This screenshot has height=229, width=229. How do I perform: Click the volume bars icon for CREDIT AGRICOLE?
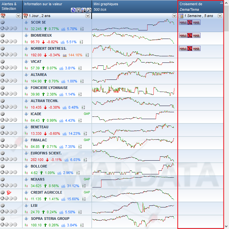pyautogui.click(x=63, y=199)
